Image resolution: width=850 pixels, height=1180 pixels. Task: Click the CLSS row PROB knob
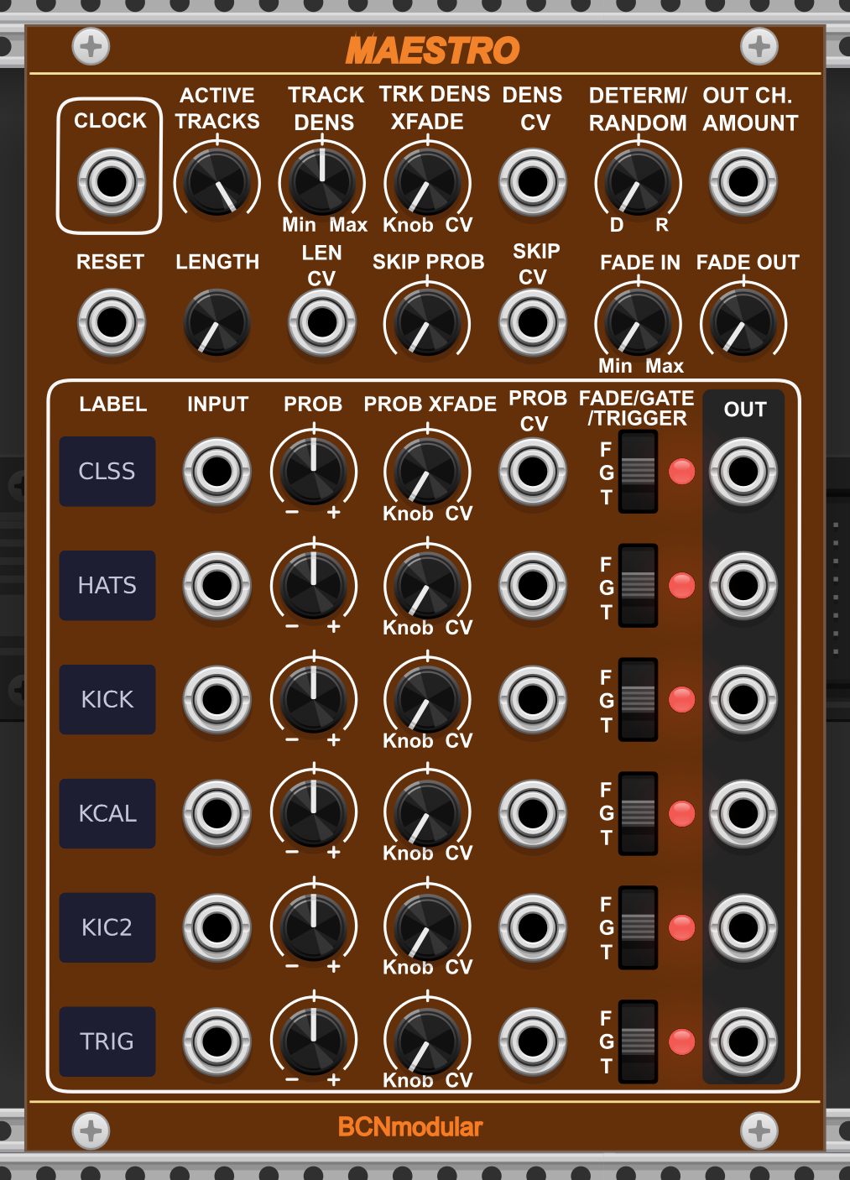(314, 472)
